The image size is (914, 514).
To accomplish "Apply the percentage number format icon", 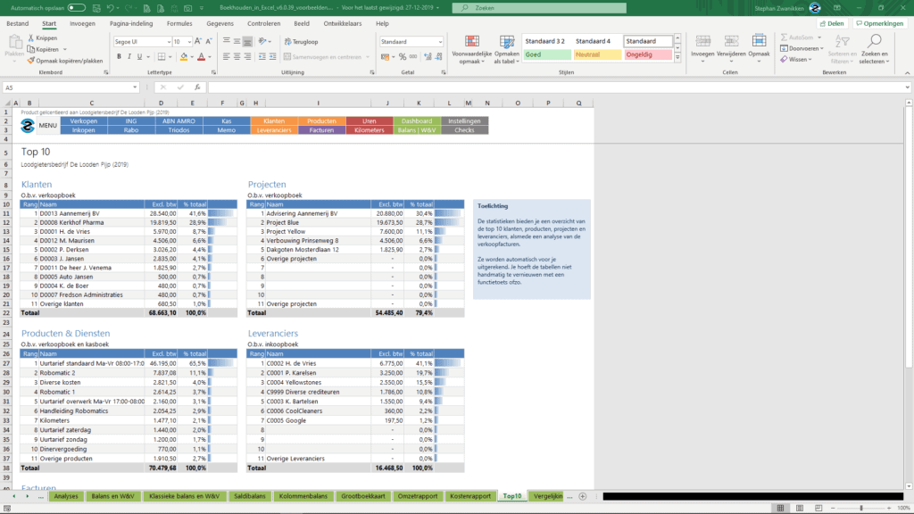I will [403, 56].
